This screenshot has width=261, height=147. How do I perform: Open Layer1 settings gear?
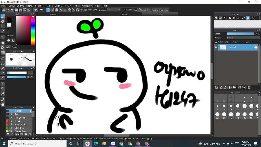256,47
